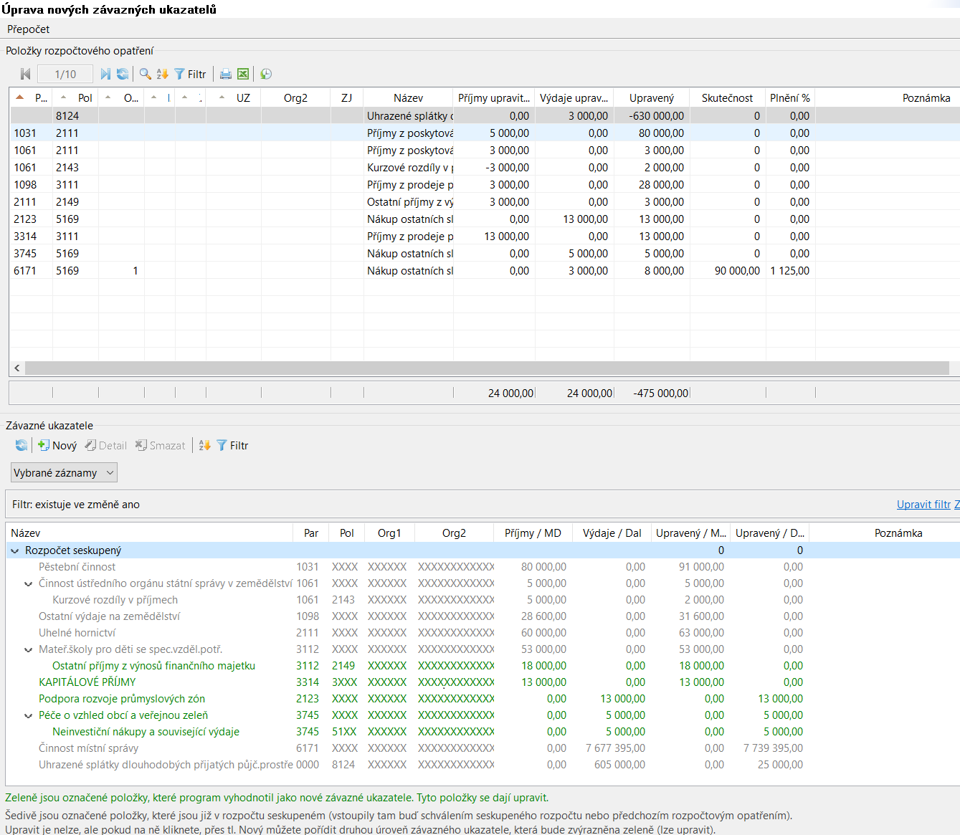Export items to Excel
960x835 pixels.
coord(243,74)
